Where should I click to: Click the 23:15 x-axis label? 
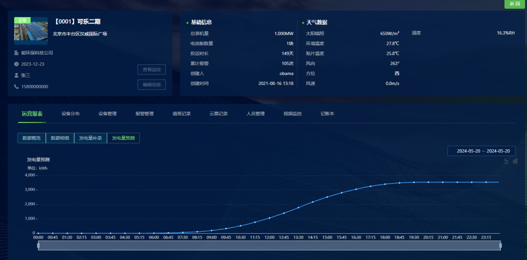pos(486,238)
